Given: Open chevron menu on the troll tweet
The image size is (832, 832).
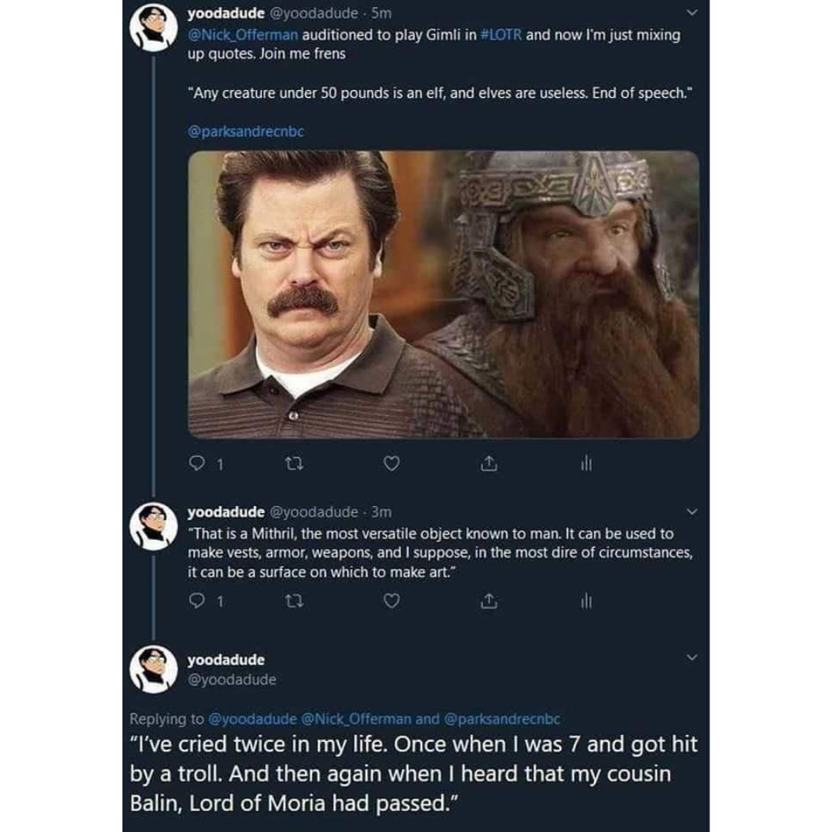Looking at the screenshot, I should click(x=691, y=657).
